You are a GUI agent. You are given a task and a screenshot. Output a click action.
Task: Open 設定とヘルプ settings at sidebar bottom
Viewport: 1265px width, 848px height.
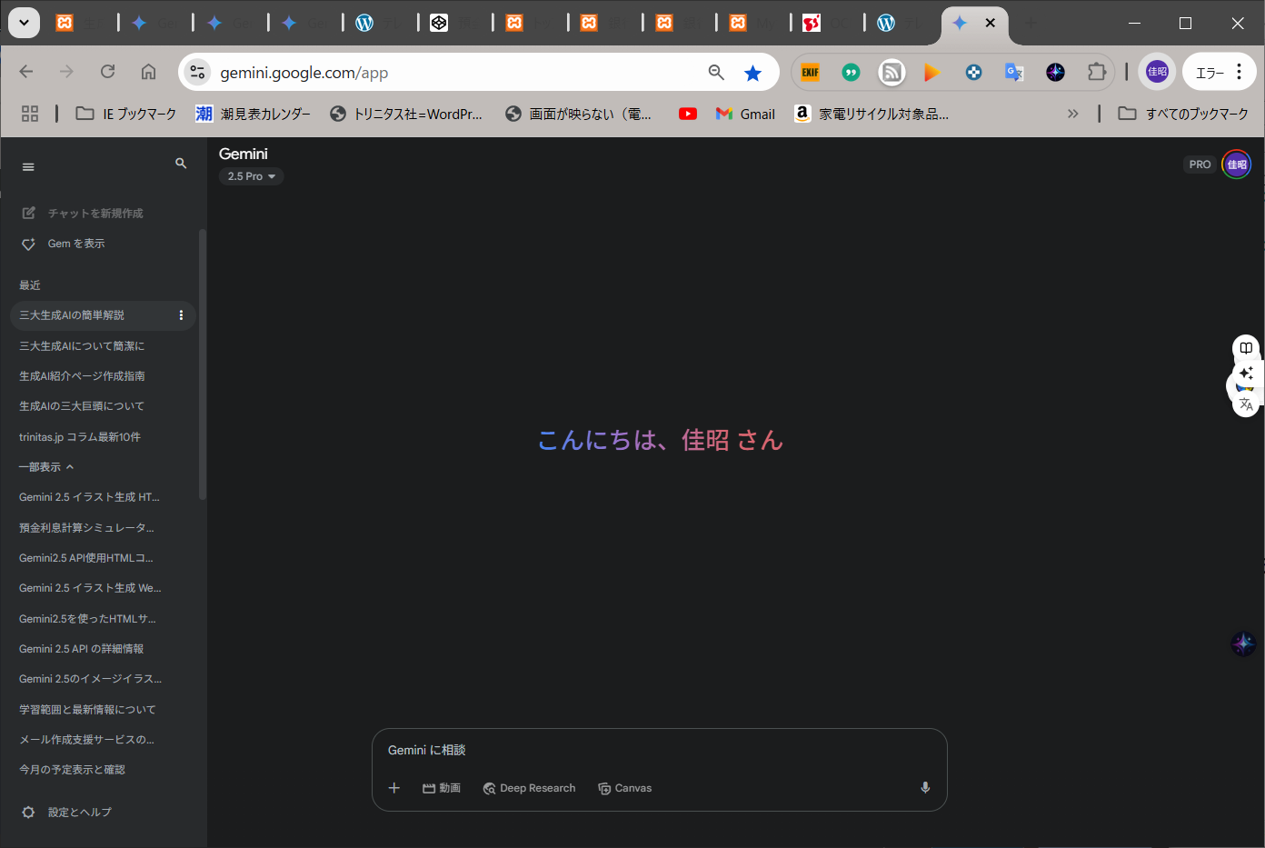(x=67, y=813)
